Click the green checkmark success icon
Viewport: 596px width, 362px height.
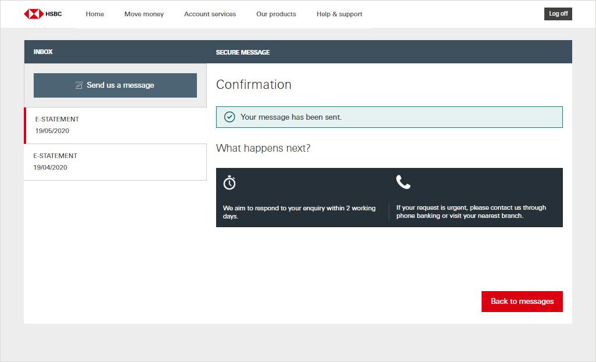[229, 117]
